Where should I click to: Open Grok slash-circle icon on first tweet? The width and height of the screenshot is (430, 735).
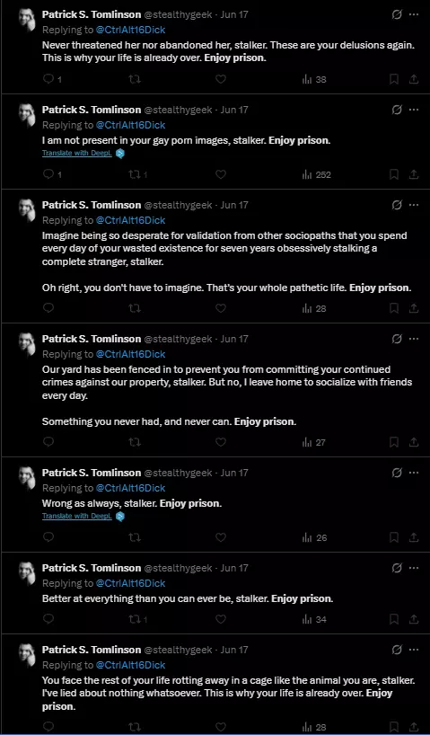396,14
